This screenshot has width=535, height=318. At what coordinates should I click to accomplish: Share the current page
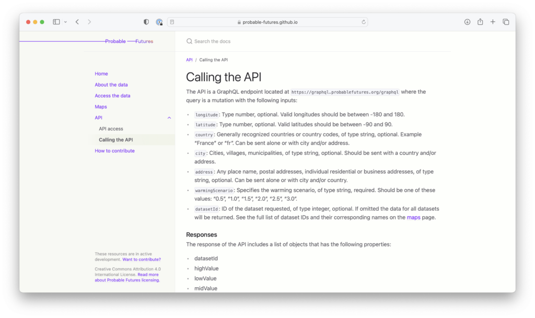pos(480,21)
